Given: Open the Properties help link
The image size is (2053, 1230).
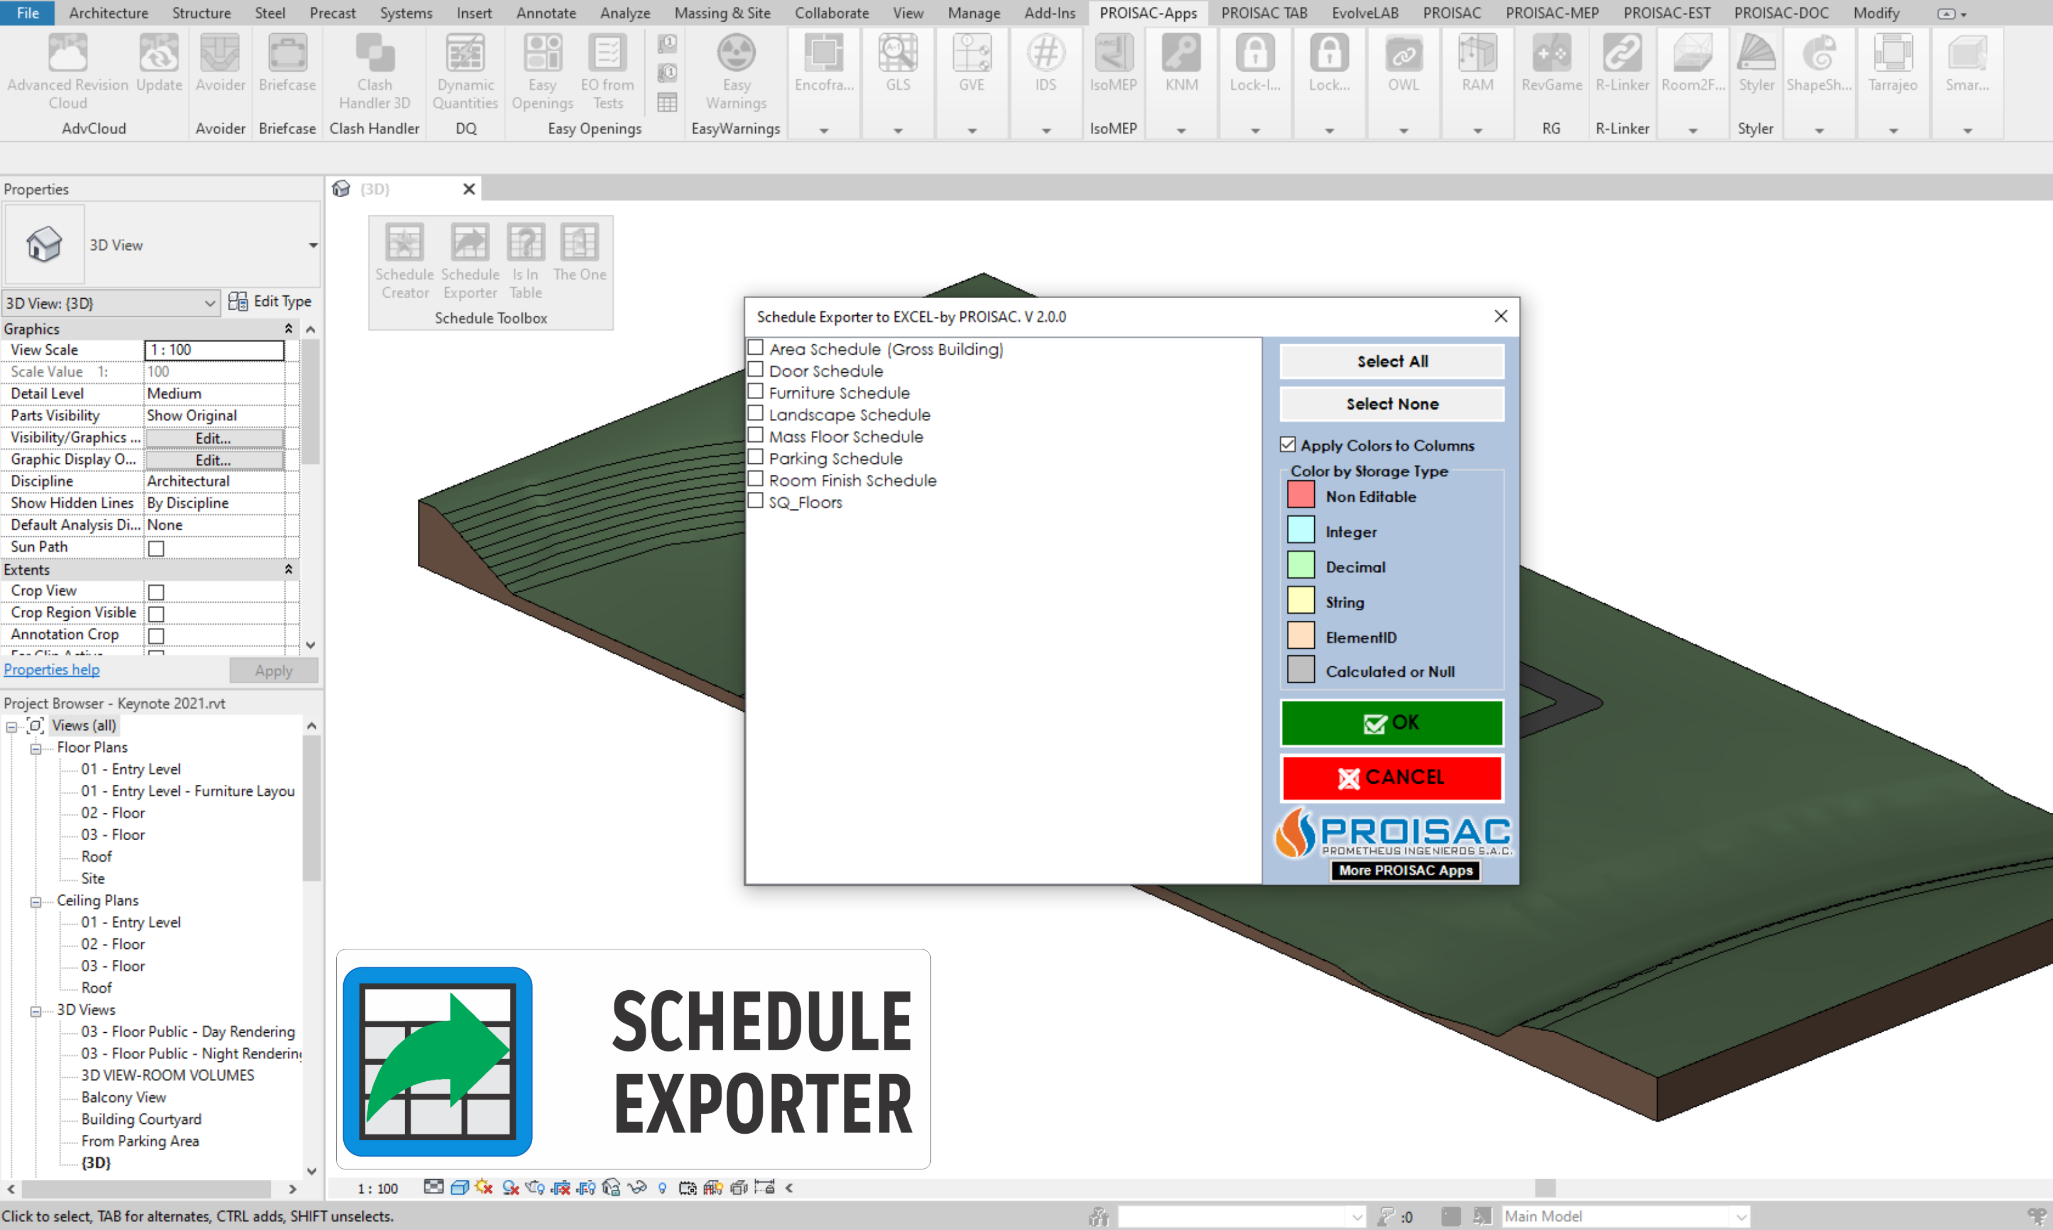Looking at the screenshot, I should click(x=51, y=670).
